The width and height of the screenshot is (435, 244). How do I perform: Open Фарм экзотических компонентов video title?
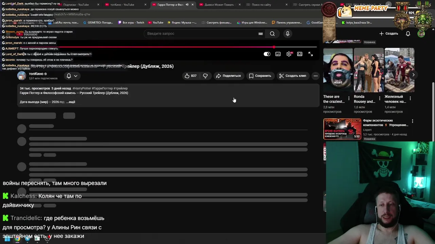coord(385,123)
